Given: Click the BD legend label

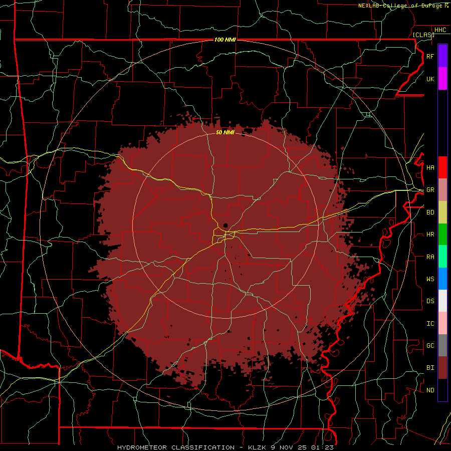Looking at the screenshot, I should pyautogui.click(x=430, y=212).
